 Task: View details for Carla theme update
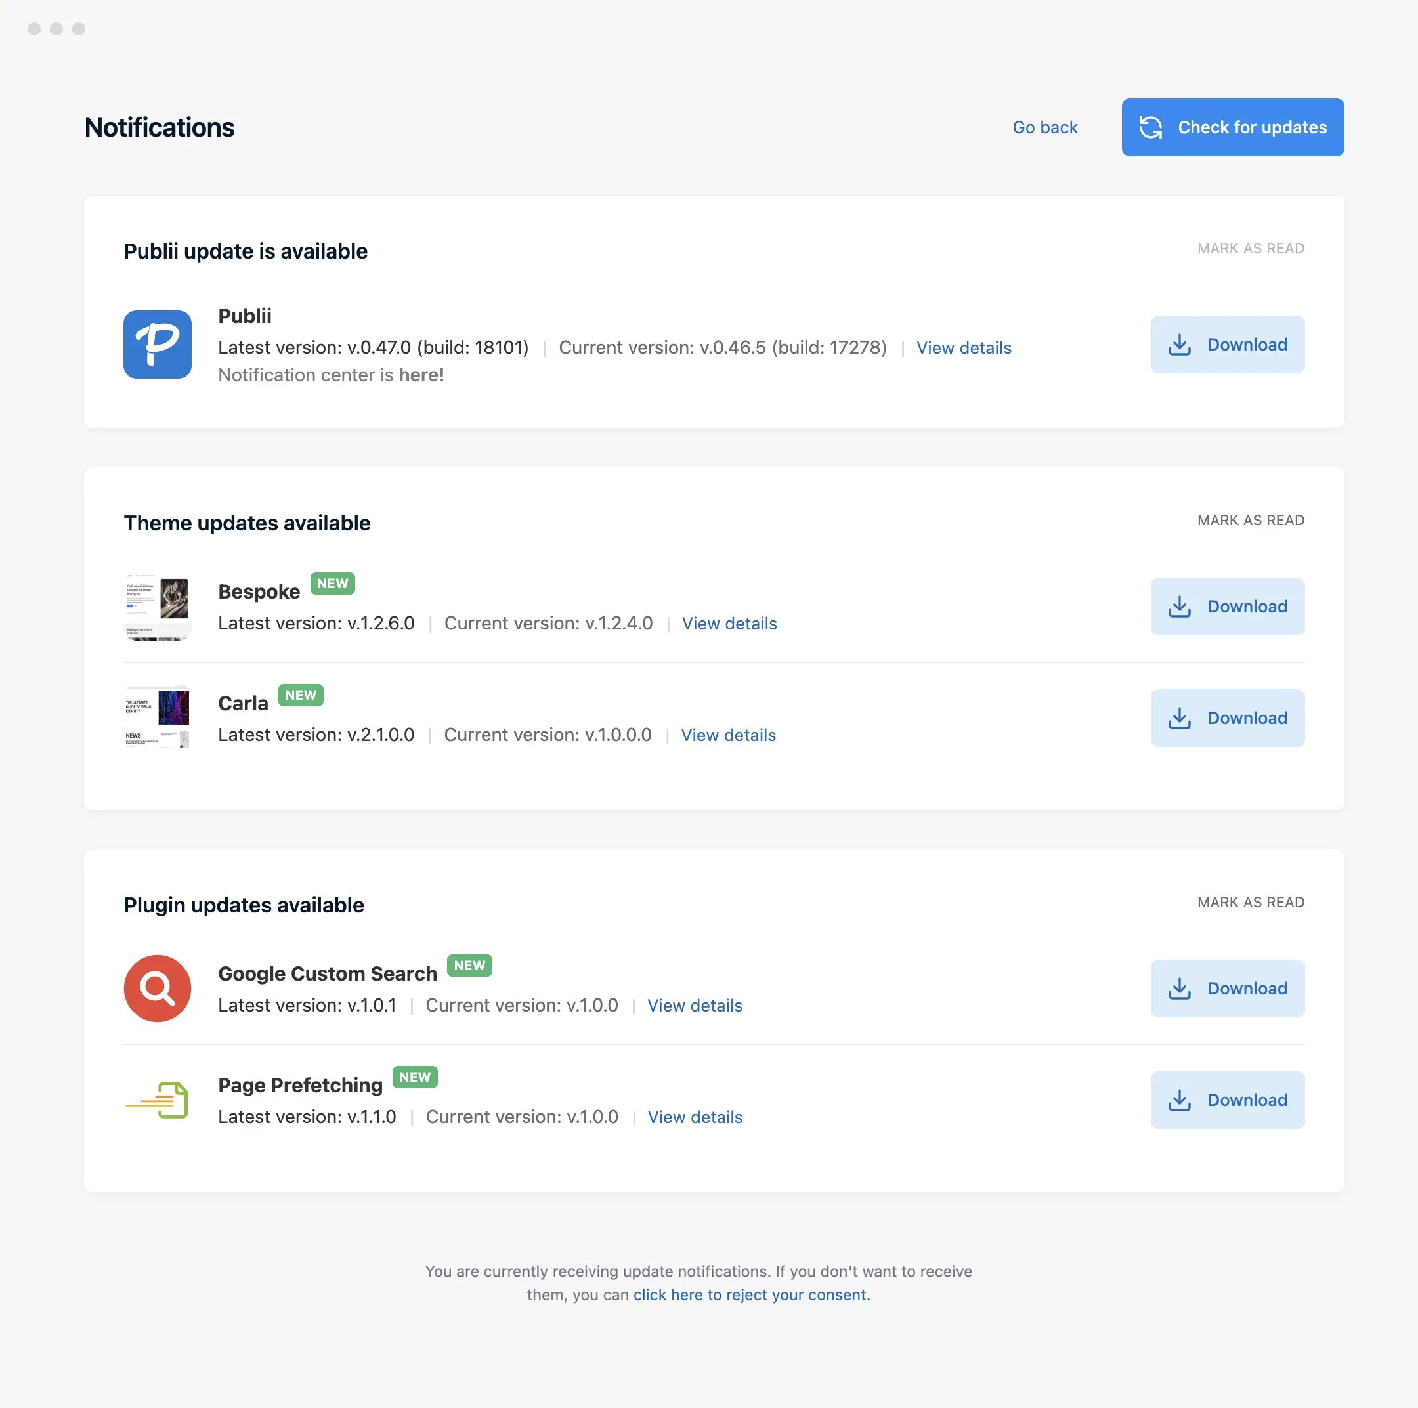727,735
